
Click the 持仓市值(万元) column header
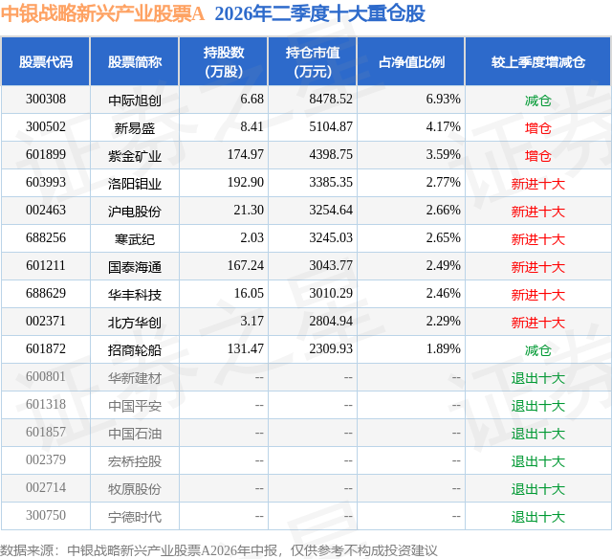tap(313, 61)
